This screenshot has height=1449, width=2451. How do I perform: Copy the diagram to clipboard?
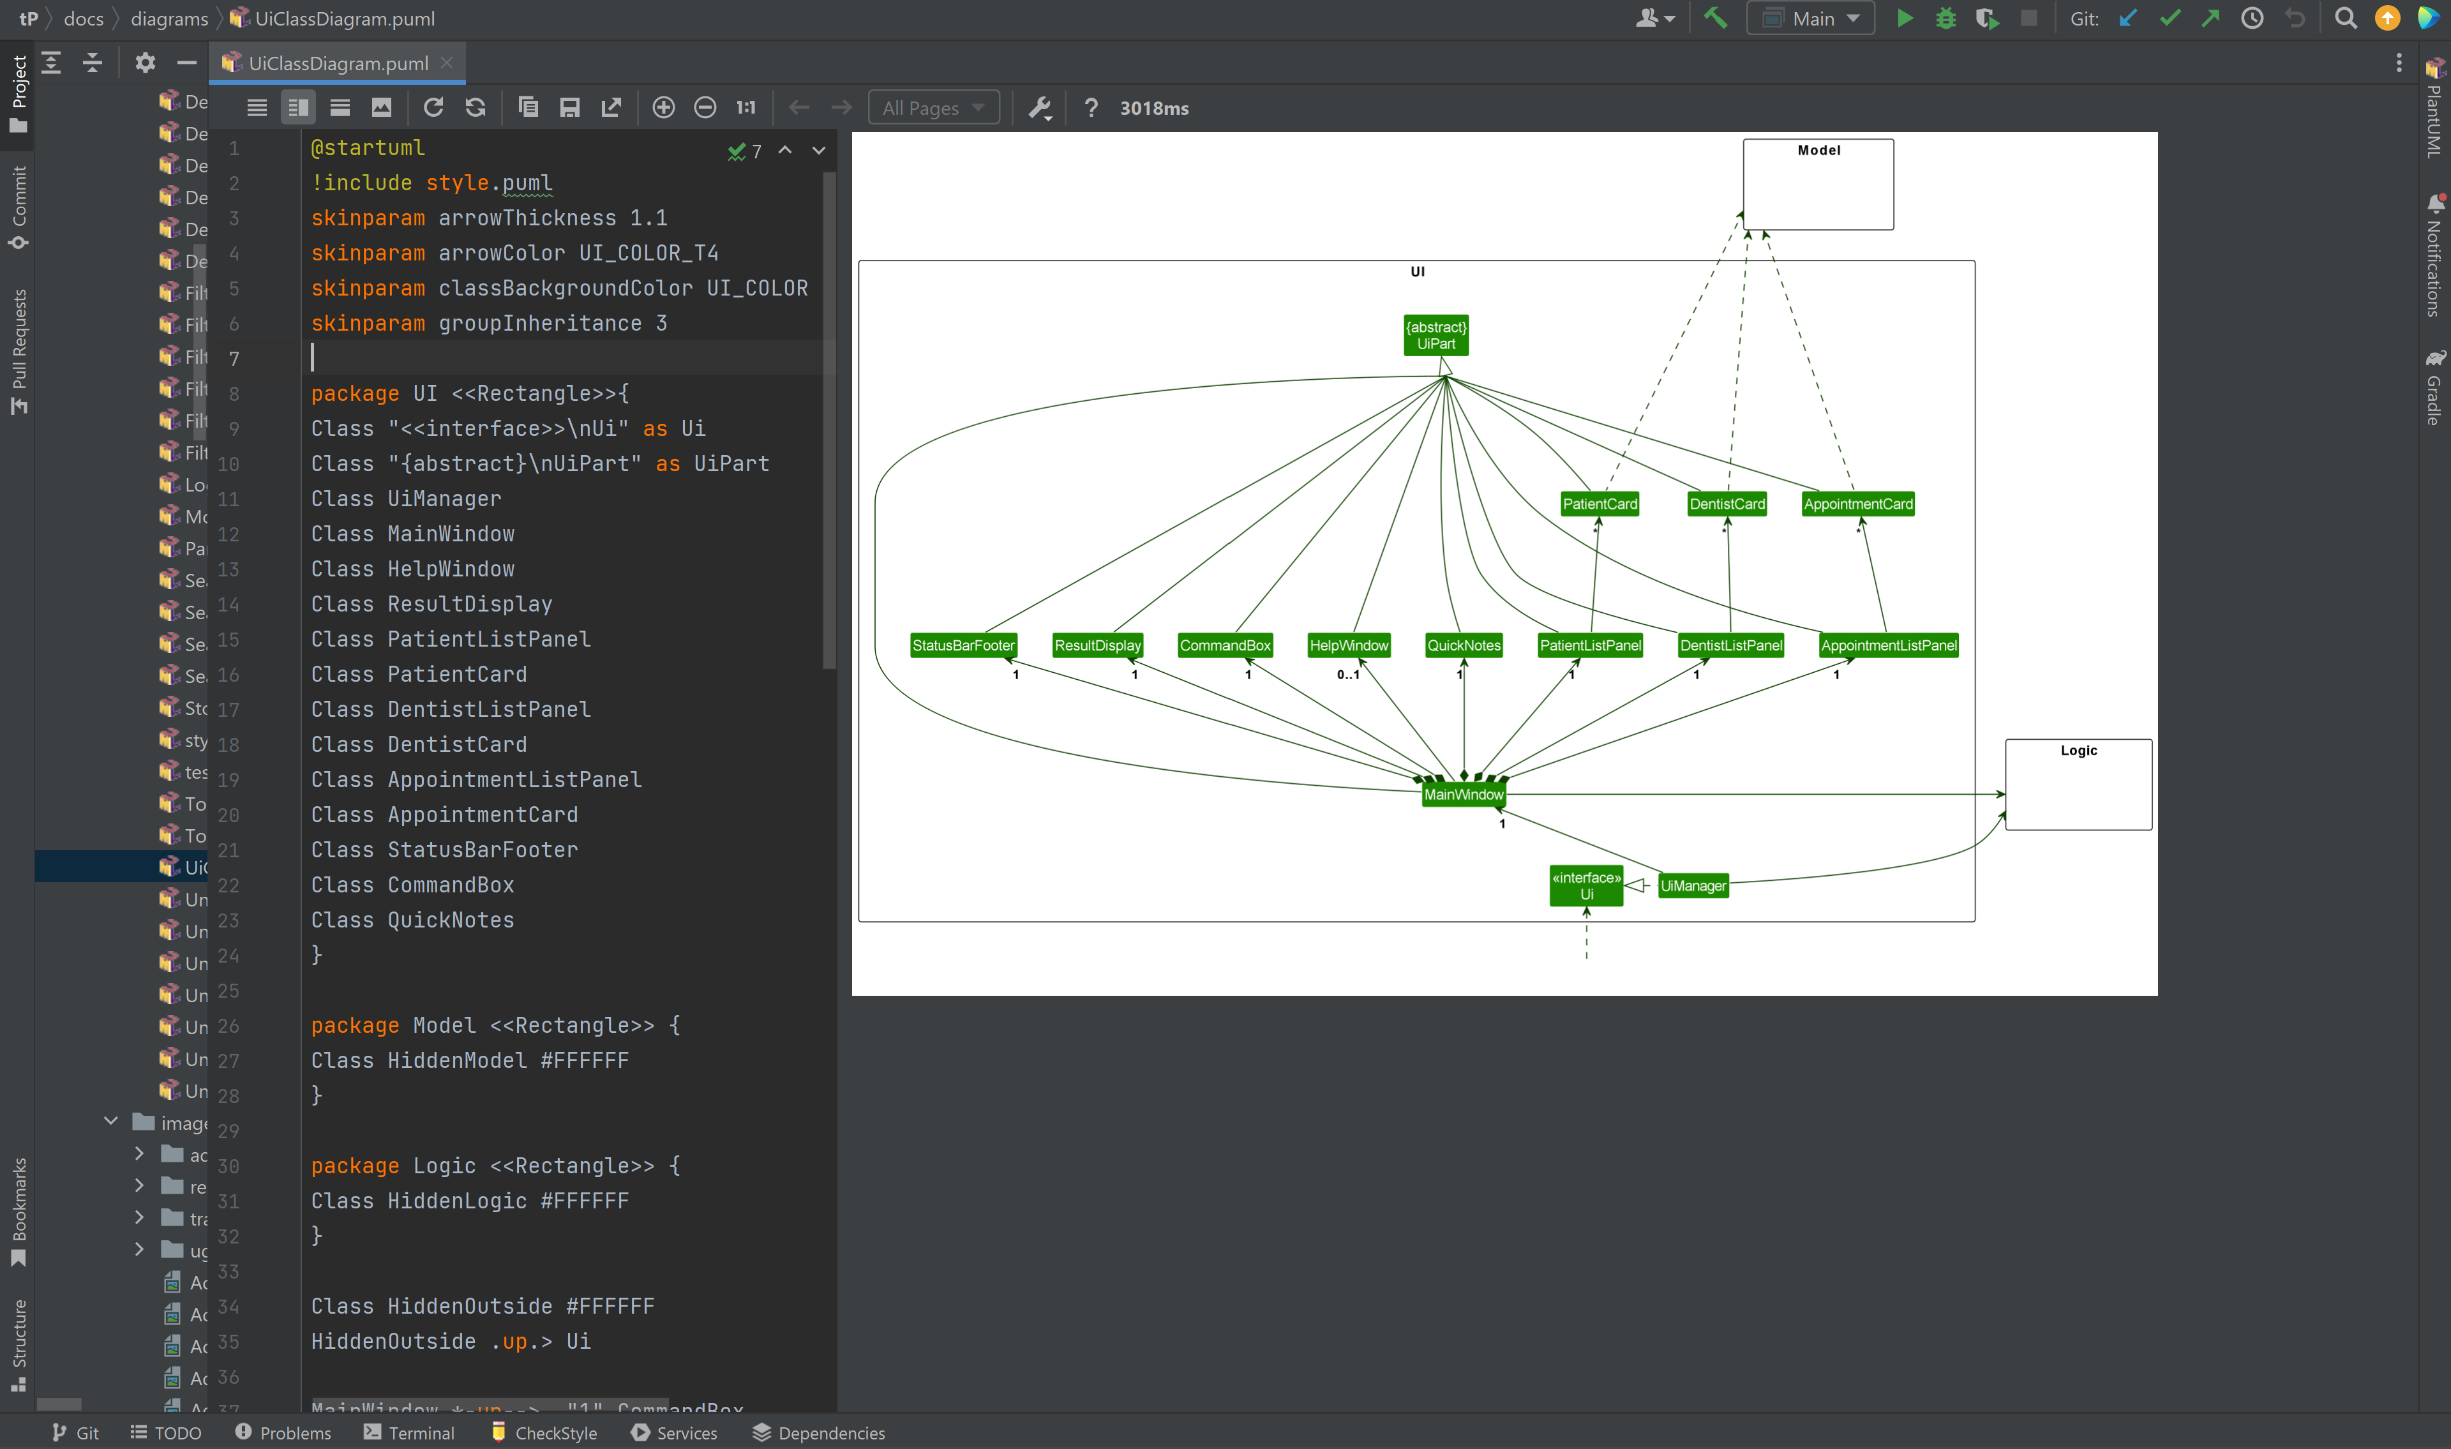(x=528, y=109)
